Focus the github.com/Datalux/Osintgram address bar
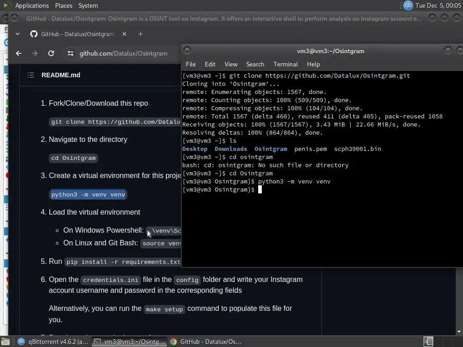This screenshot has height=347, width=463. 123,53
